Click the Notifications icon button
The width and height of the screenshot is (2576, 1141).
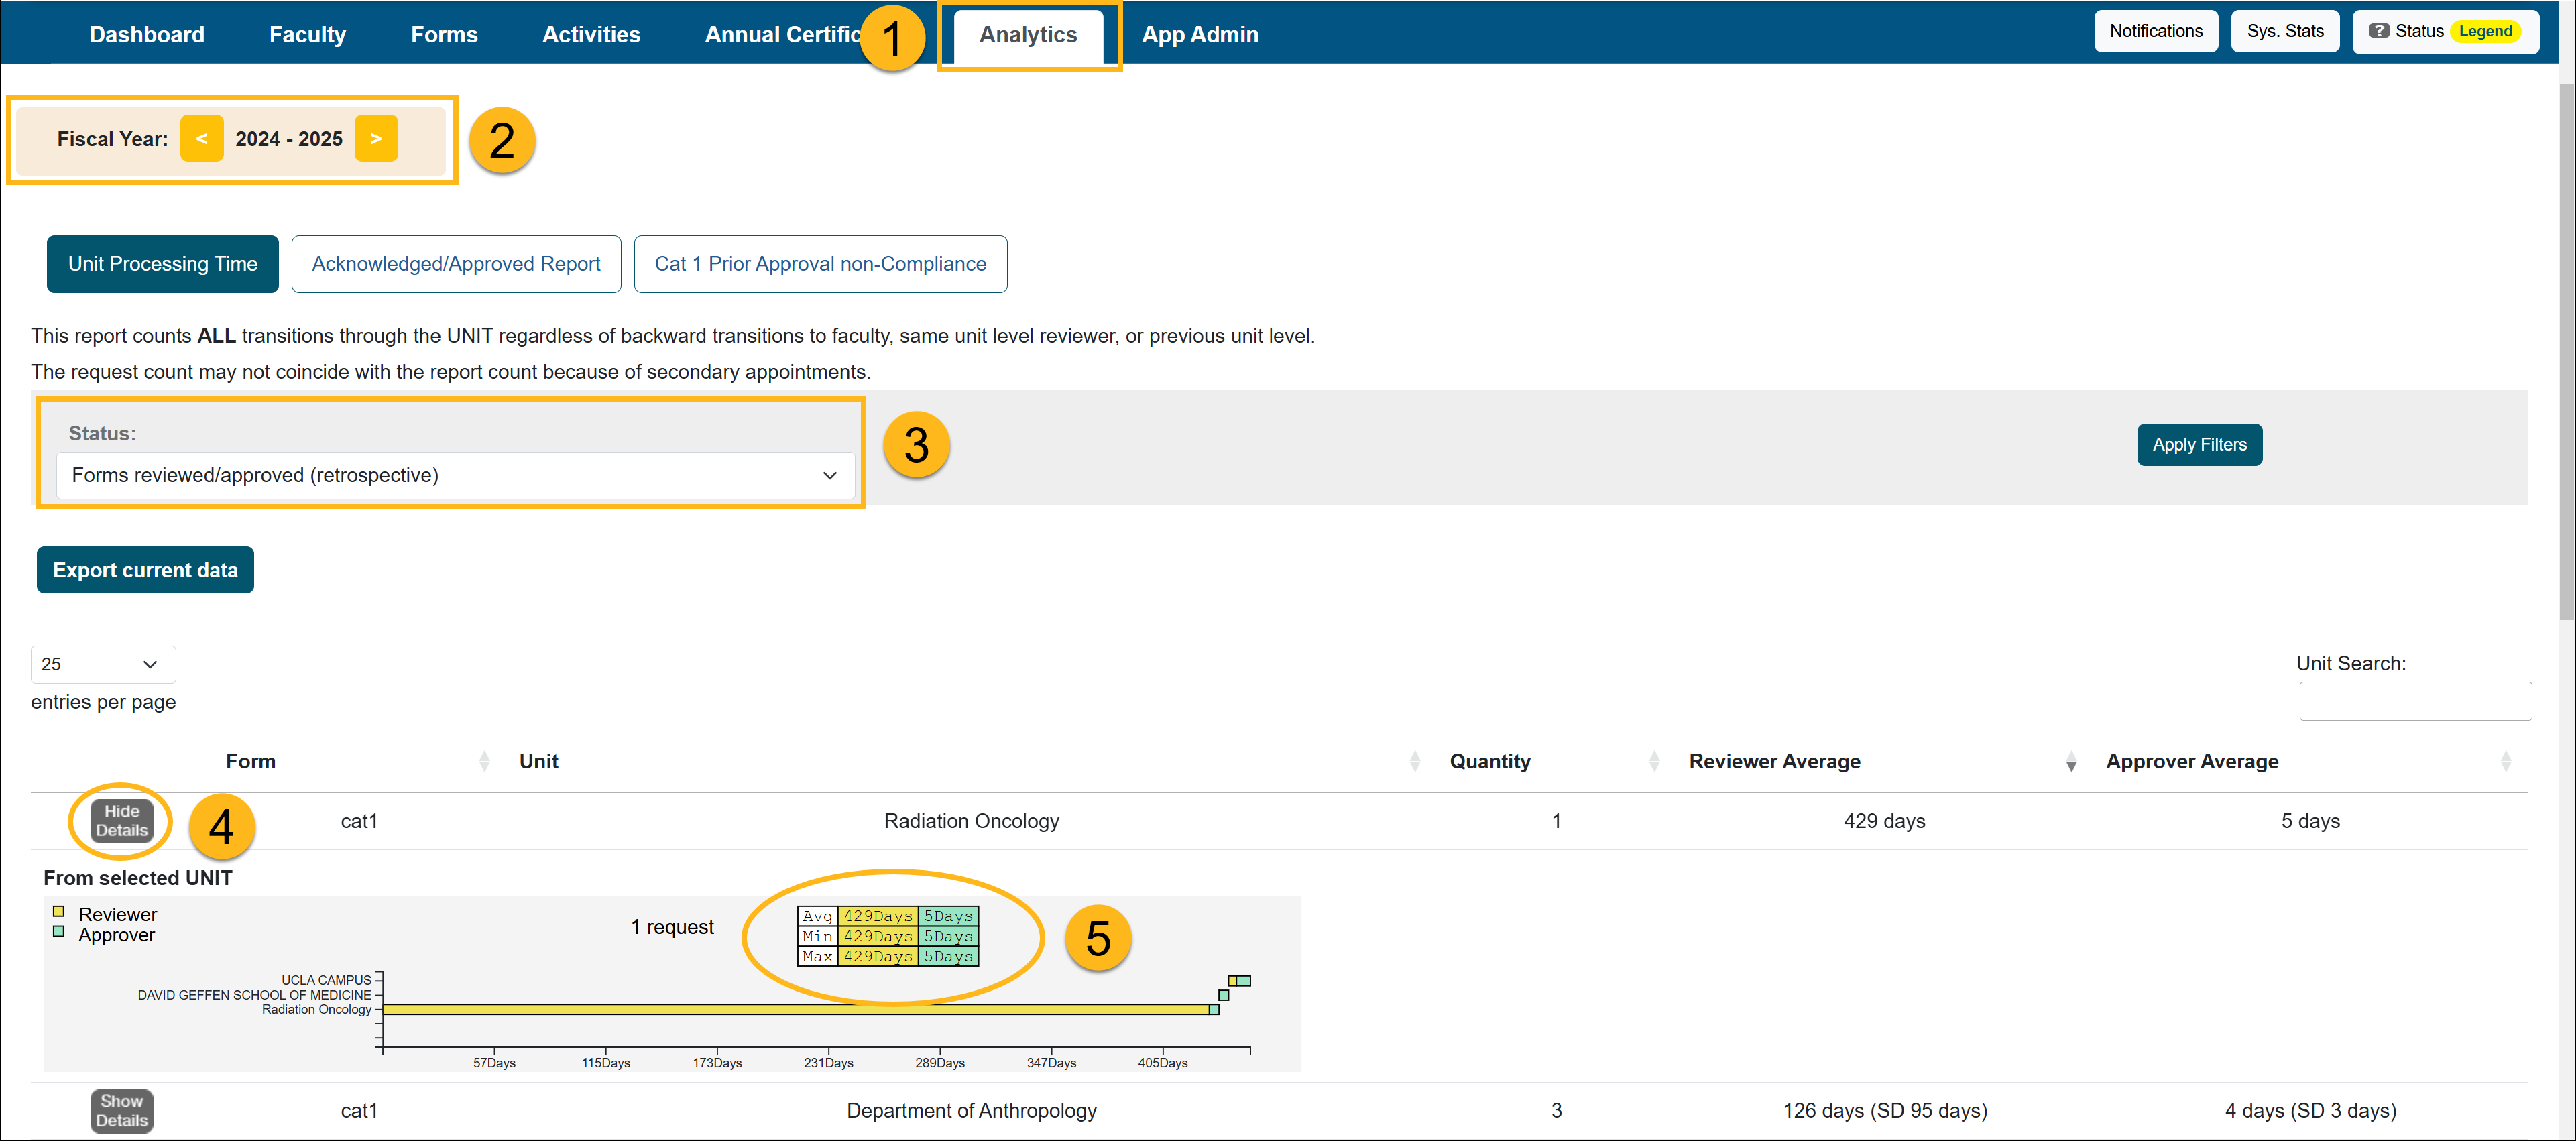(x=2152, y=33)
